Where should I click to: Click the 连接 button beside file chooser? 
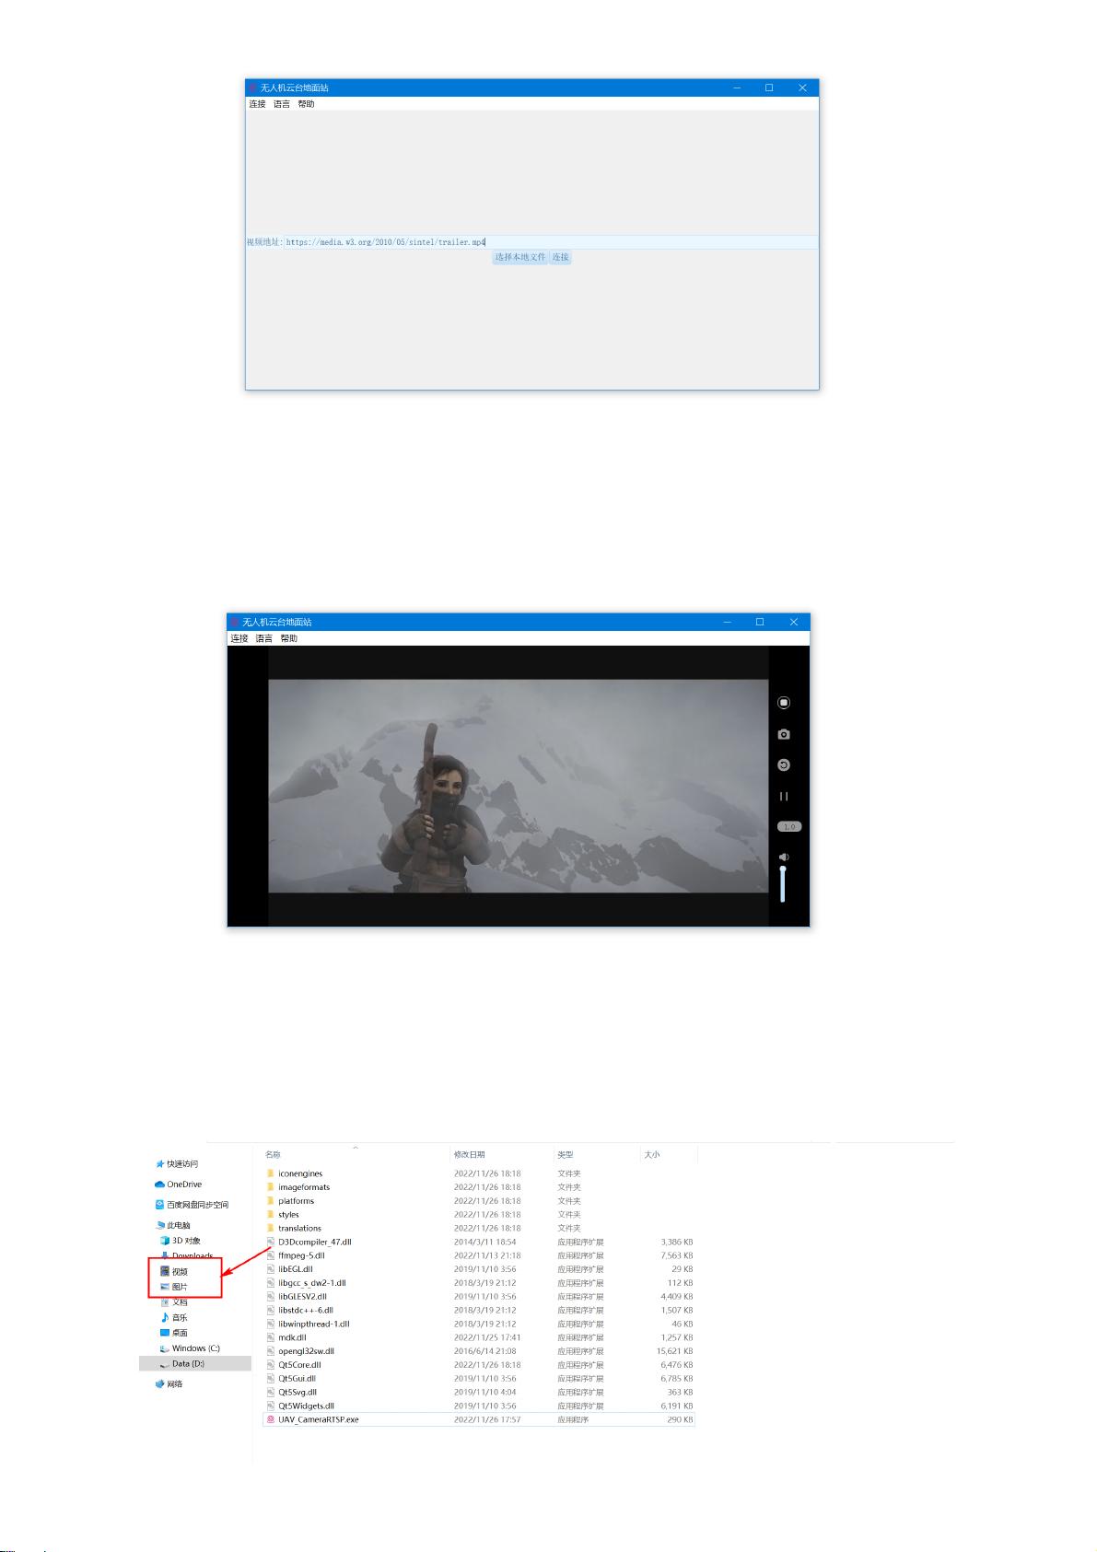[x=561, y=257]
